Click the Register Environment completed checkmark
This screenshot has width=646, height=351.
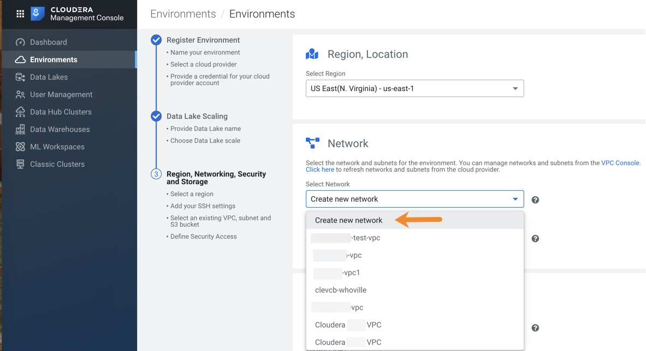point(156,40)
